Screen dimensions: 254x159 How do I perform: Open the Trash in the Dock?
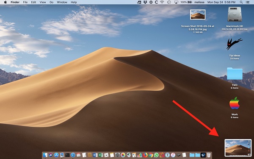click(x=209, y=155)
